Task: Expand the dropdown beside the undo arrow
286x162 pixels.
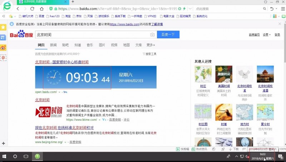Action: [276, 9]
